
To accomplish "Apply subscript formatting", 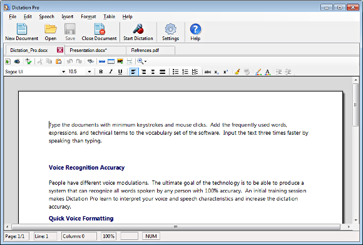I will pyautogui.click(x=216, y=72).
